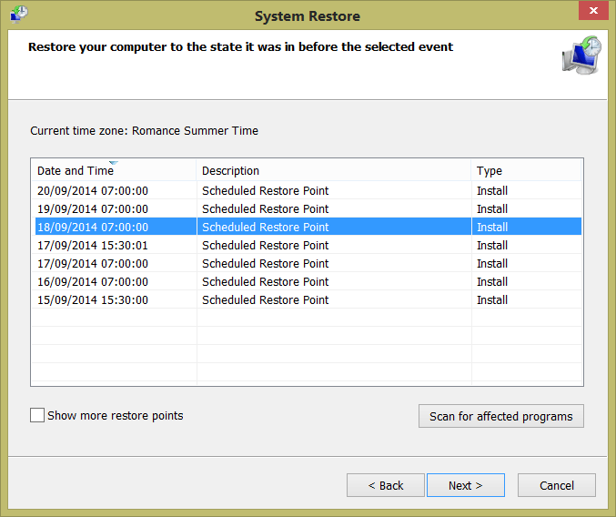
Task: Select the 19/09/2014 07:00:00 restore point
Action: click(93, 209)
